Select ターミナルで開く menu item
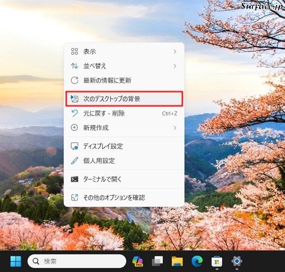This screenshot has height=272, width=285. coord(124,179)
